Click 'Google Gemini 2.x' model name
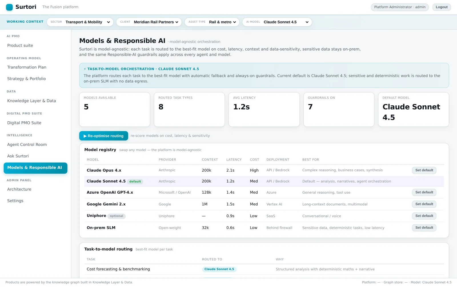457x287 pixels. [x=106, y=204]
